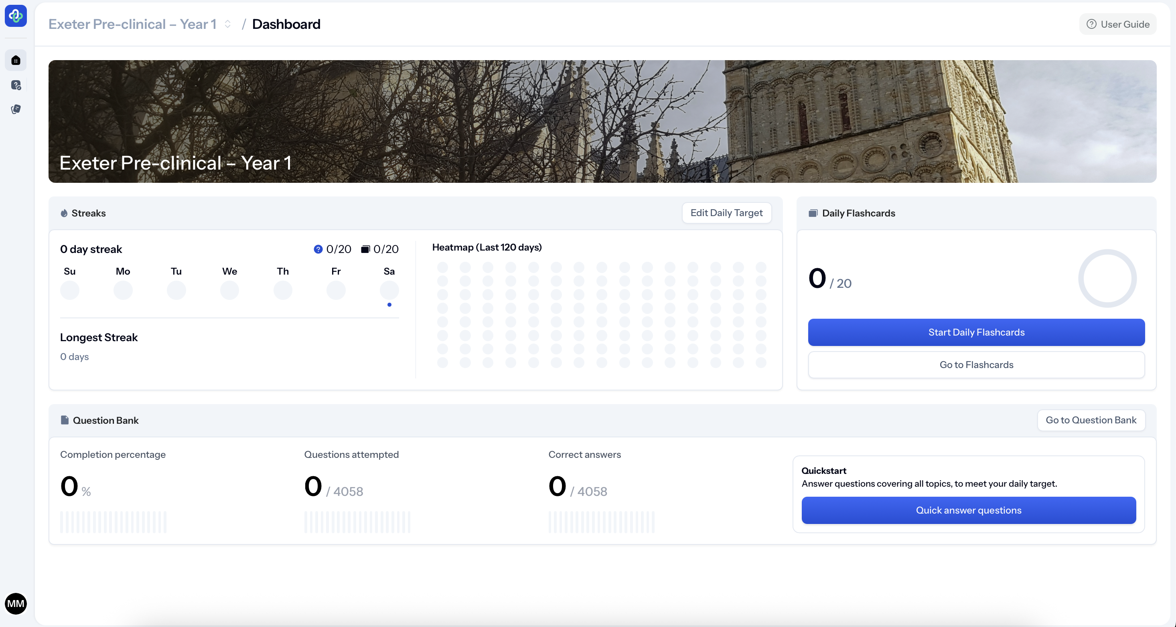Open the User Guide

click(x=1117, y=24)
